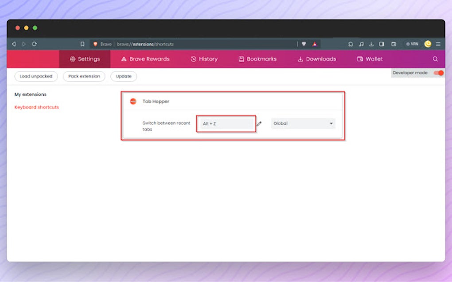452x282 pixels.
Task: Open the profile avatar icon
Action: coord(428,44)
